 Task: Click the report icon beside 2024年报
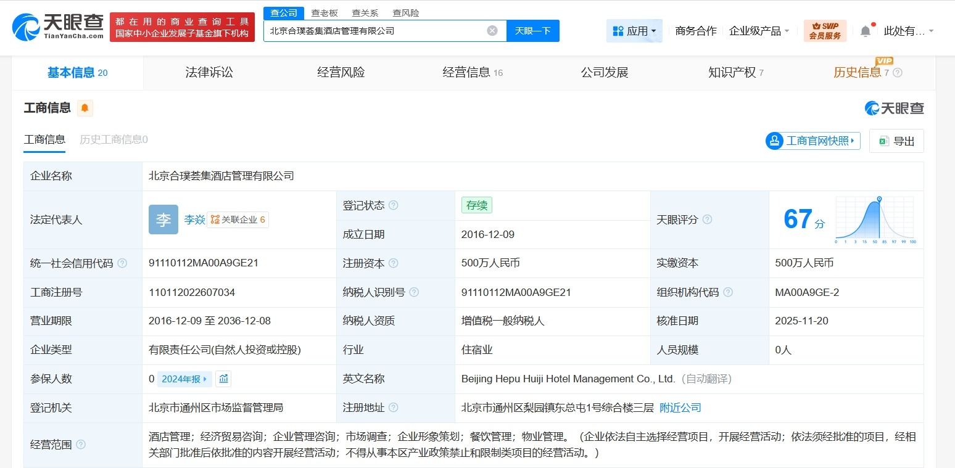coord(223,379)
